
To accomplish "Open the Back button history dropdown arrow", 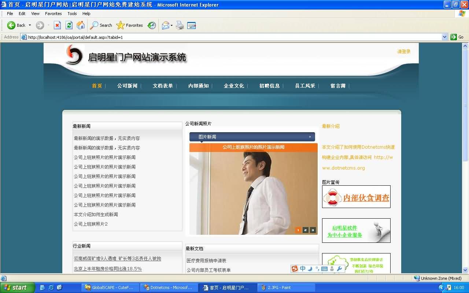I will tap(30, 25).
